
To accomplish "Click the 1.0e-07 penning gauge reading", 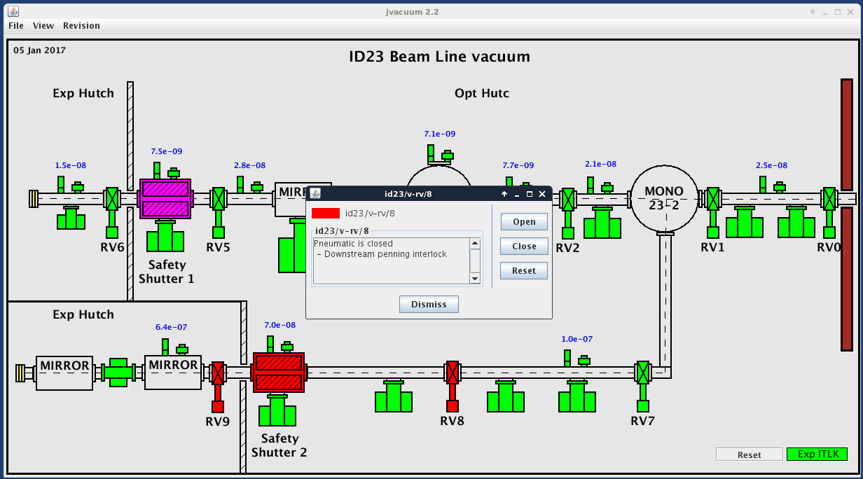I will click(577, 339).
